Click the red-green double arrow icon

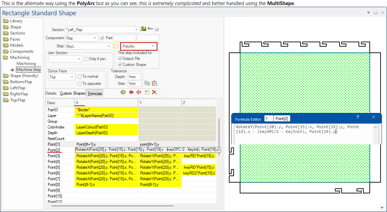(123, 92)
